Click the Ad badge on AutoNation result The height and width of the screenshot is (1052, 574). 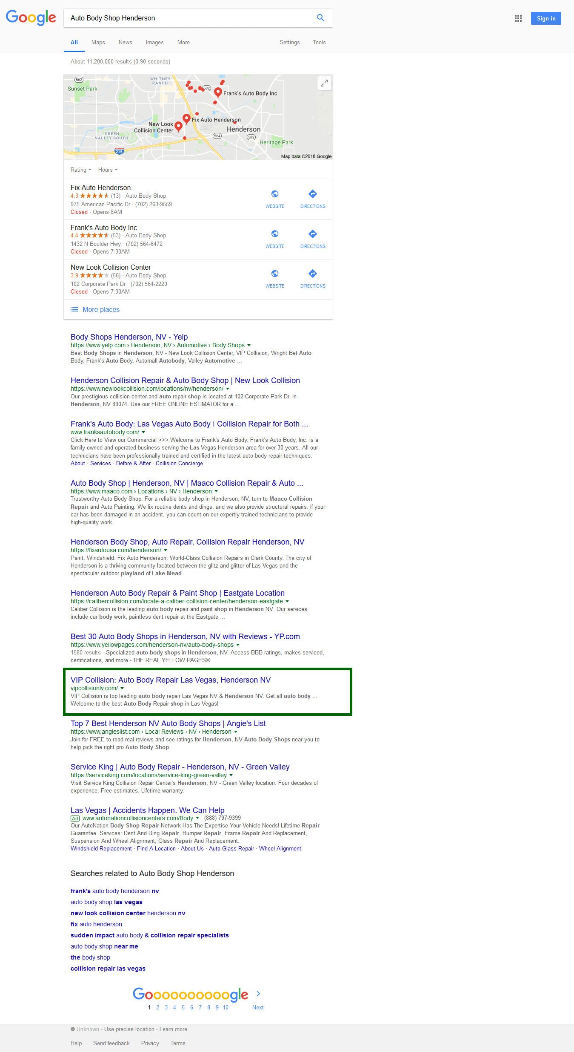tap(75, 819)
